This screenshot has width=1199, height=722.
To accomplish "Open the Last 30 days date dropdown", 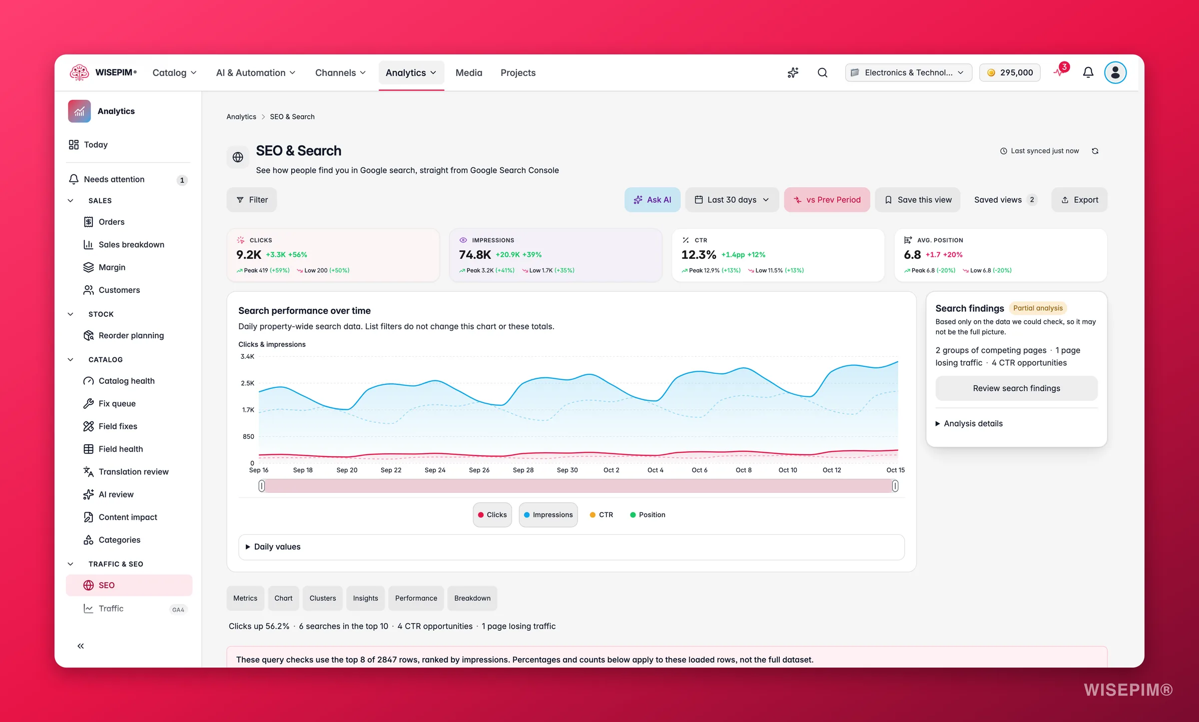I will pyautogui.click(x=732, y=200).
